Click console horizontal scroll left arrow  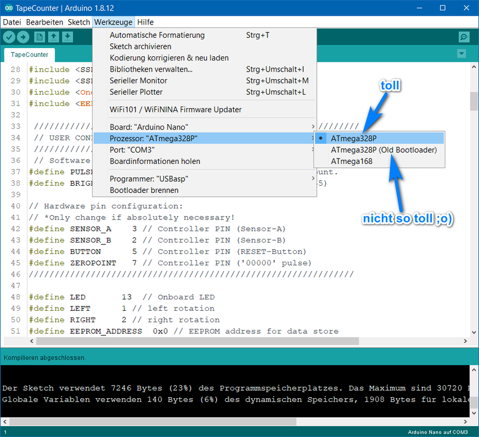[4, 422]
